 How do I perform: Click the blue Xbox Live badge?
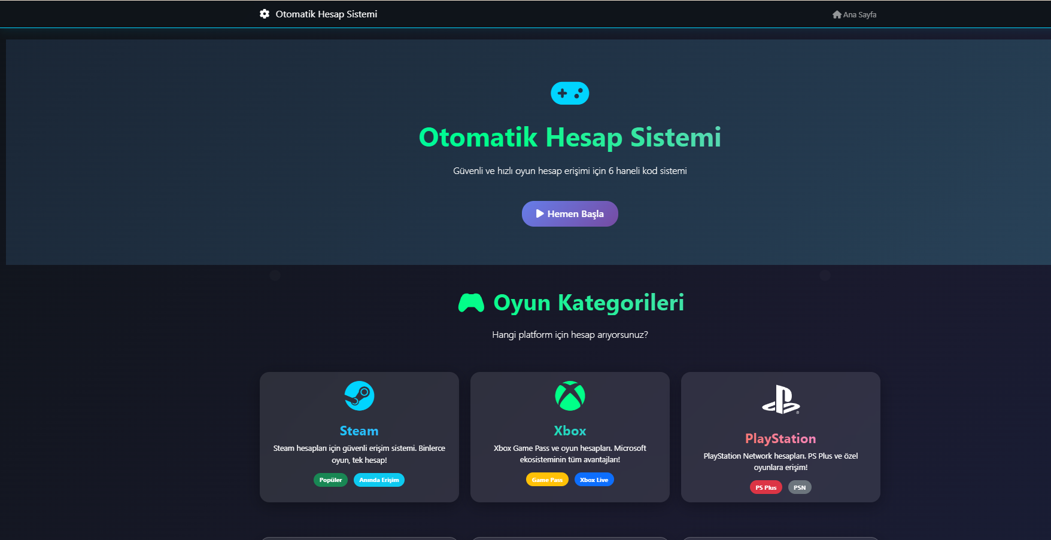[x=594, y=480]
